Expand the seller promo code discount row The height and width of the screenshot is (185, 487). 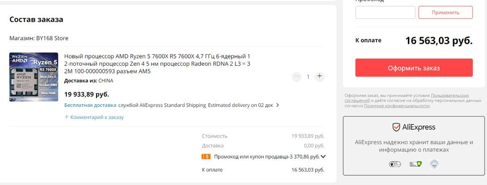click(x=323, y=157)
